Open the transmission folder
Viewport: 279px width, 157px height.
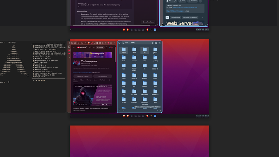[145, 92]
